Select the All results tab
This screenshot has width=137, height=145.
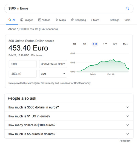[12, 20]
